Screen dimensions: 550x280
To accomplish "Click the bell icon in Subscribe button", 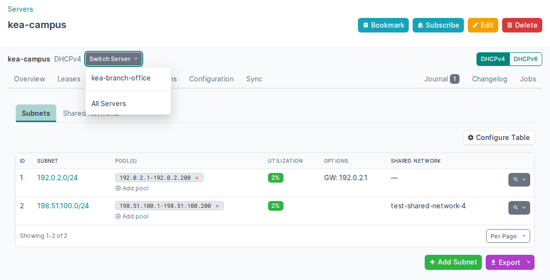I will (x=420, y=25).
